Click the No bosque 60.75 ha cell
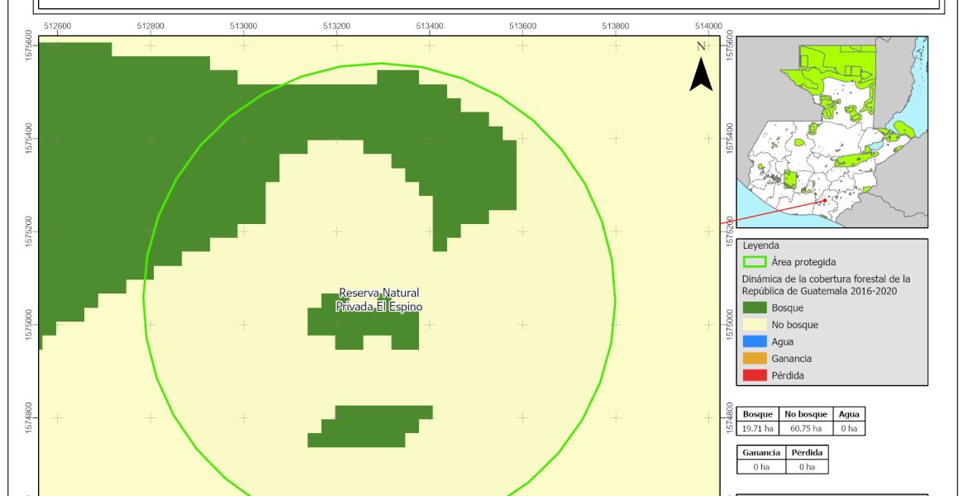967x496 pixels. [805, 428]
